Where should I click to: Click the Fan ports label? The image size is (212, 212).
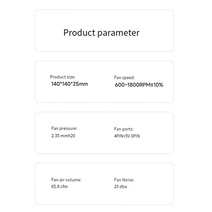click(124, 129)
